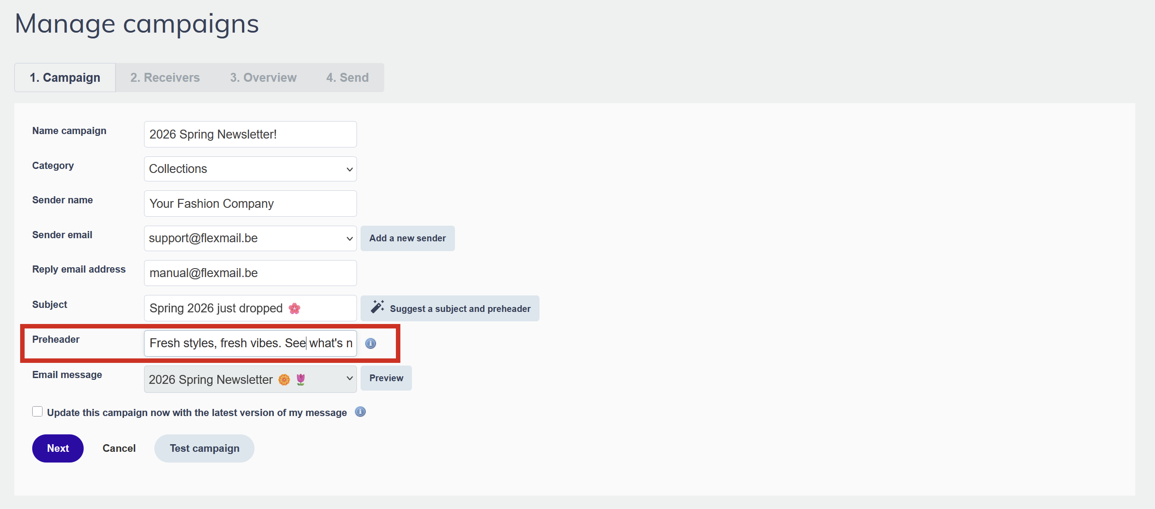The image size is (1155, 509).
Task: Enable update campaign with latest version checkbox
Action: pyautogui.click(x=37, y=412)
